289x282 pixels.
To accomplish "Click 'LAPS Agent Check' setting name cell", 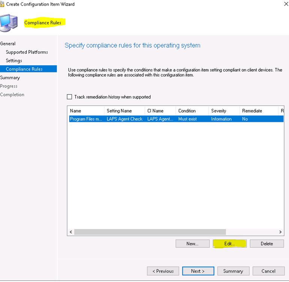I will 125,119.
